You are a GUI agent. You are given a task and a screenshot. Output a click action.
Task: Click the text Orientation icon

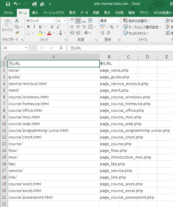(x=86, y=33)
